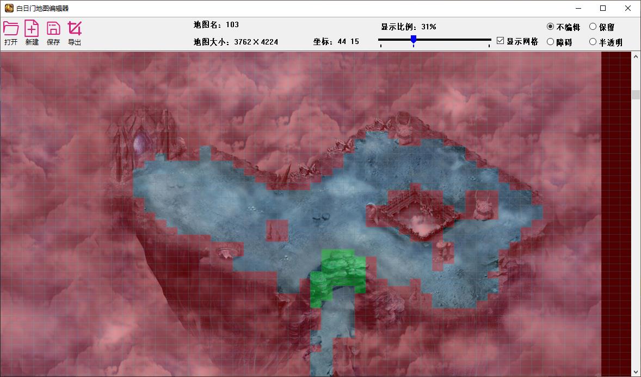Select the 保留 radio option
The width and height of the screenshot is (641, 377).
click(x=593, y=27)
